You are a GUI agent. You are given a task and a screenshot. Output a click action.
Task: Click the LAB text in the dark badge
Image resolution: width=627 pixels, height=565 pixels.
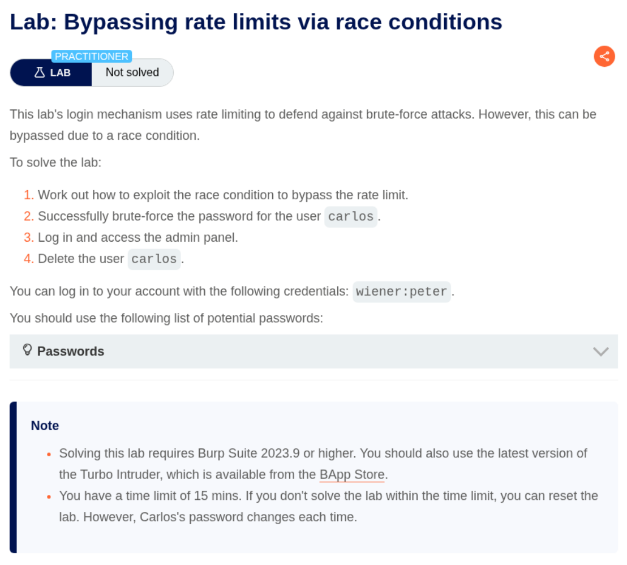pyautogui.click(x=61, y=72)
